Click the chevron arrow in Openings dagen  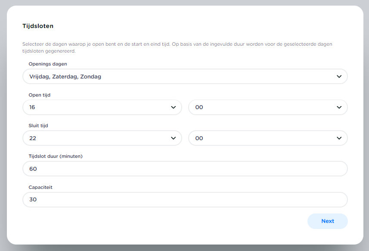click(x=339, y=76)
